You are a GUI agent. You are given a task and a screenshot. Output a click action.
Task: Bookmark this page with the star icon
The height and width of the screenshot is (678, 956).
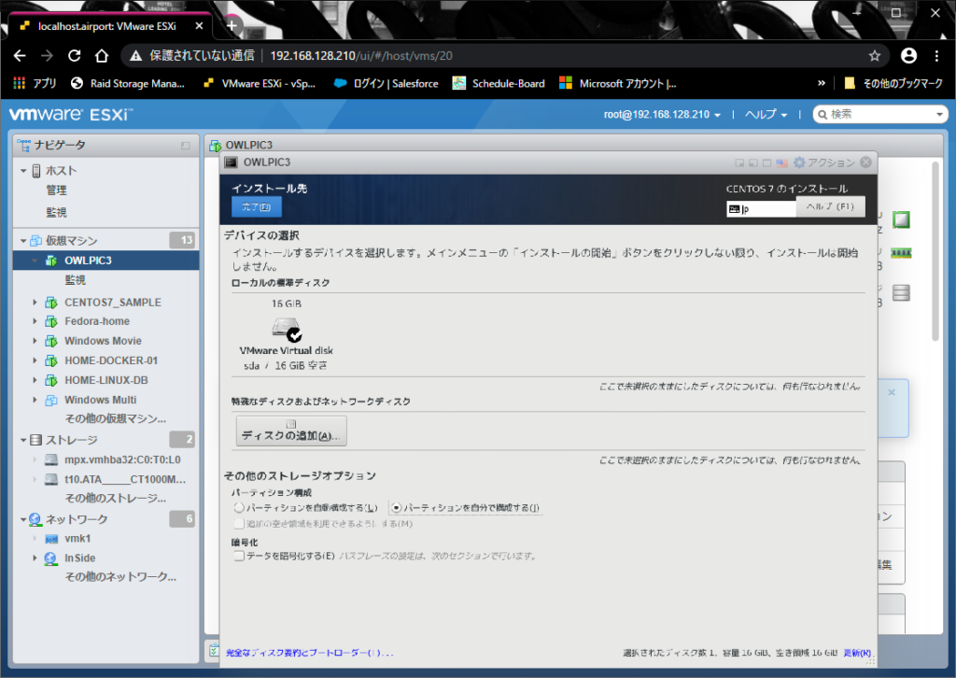click(875, 56)
